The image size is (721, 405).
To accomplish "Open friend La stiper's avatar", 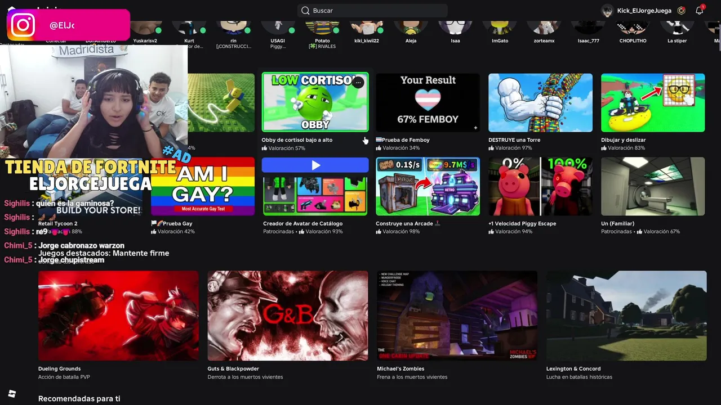I will point(677,28).
